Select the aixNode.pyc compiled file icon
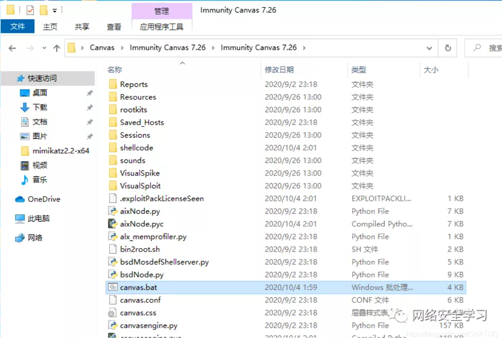 113,224
